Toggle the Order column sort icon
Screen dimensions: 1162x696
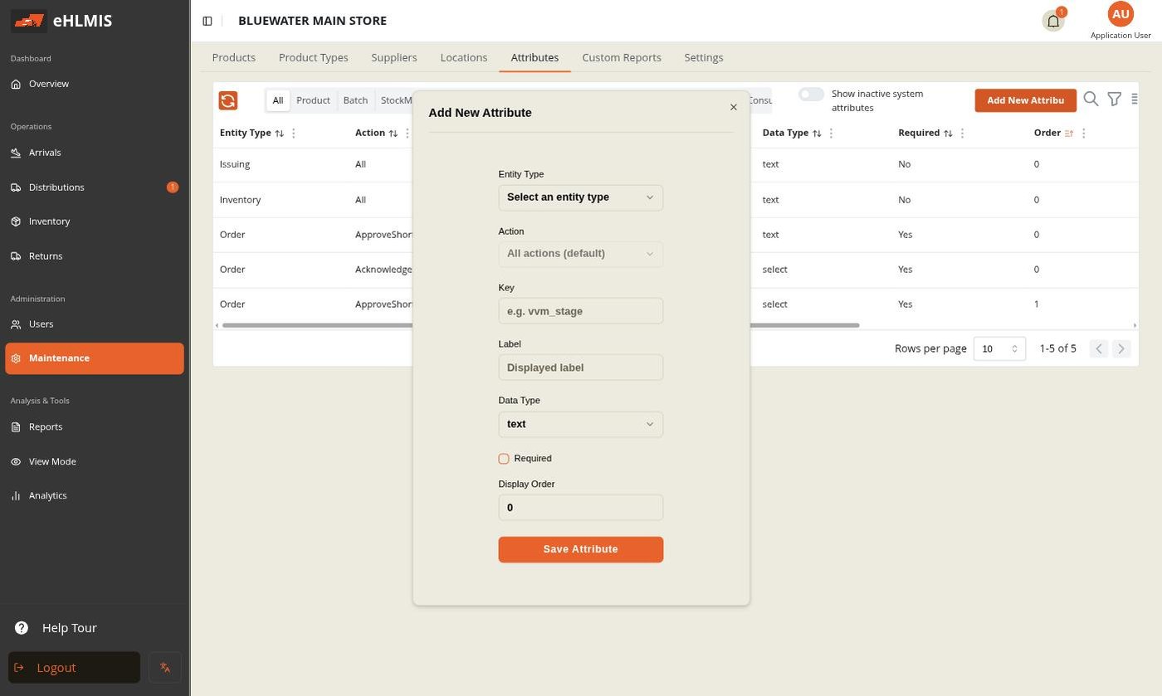click(1069, 134)
